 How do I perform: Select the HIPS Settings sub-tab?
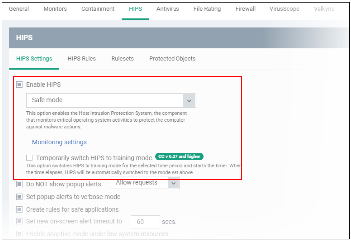click(x=34, y=58)
